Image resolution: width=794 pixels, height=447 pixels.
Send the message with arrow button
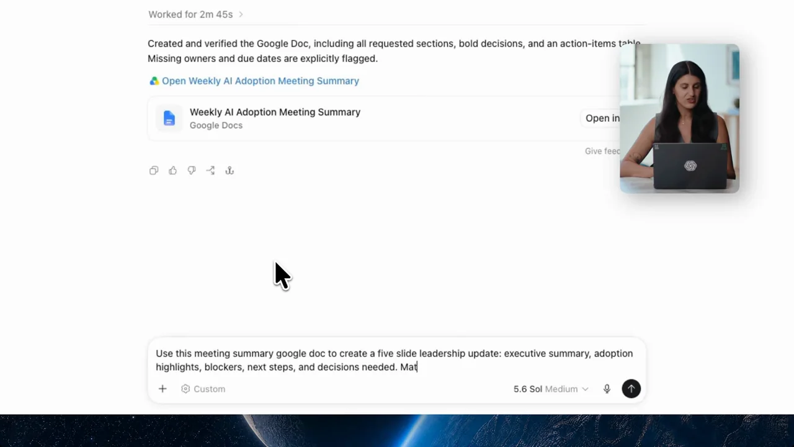click(631, 389)
